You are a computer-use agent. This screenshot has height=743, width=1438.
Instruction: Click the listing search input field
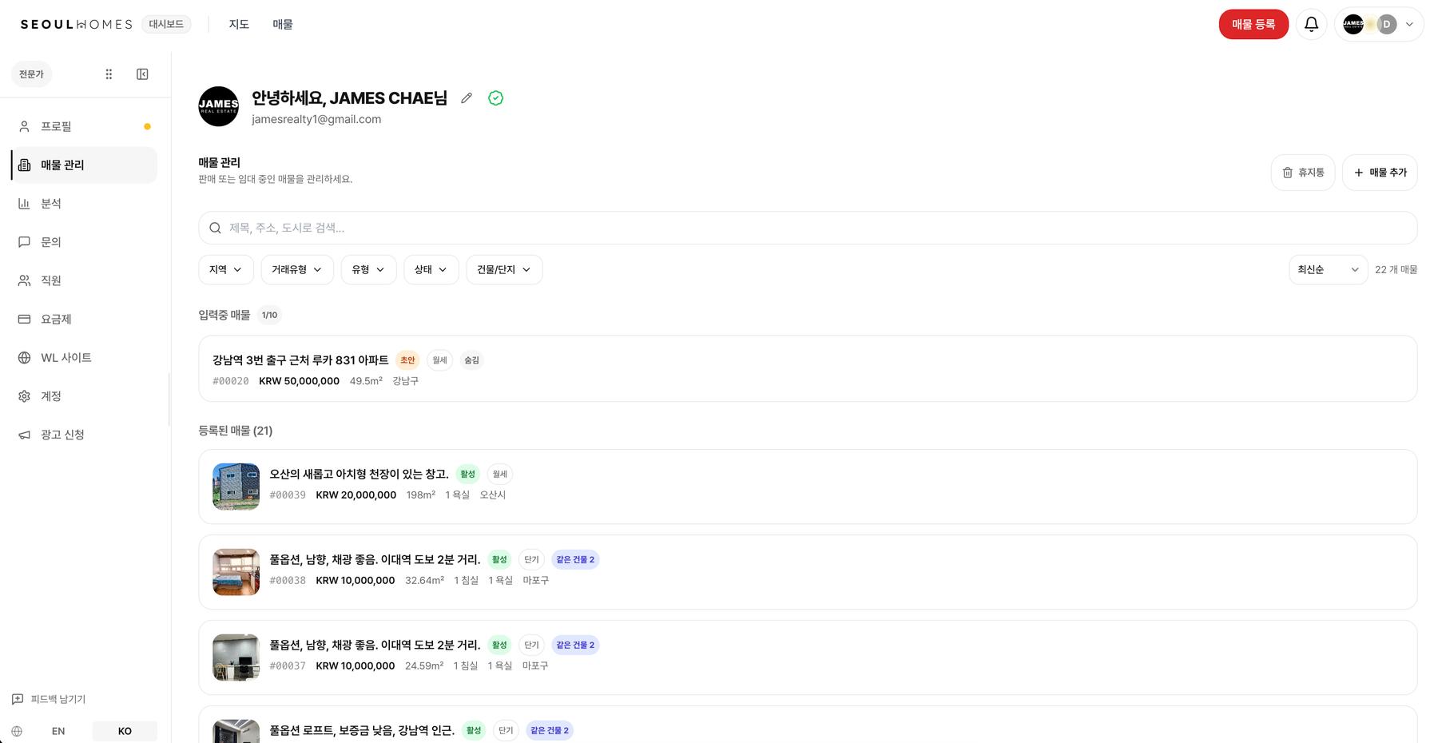(x=808, y=228)
